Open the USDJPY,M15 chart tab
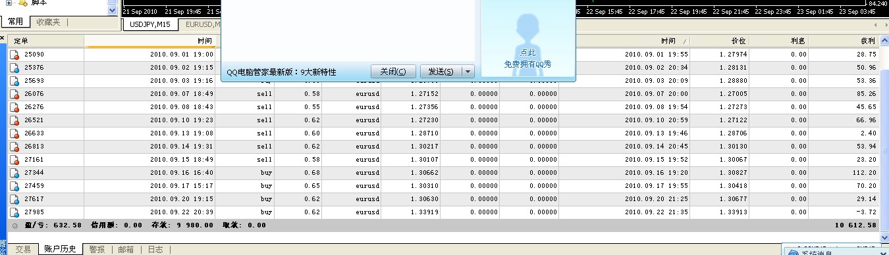Screen dimensions: 889x255 [x=150, y=24]
